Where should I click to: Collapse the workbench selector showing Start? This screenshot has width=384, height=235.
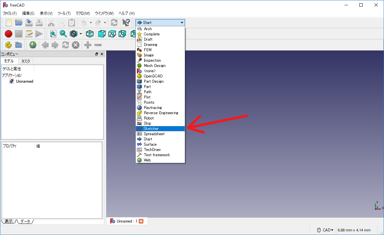(x=160, y=23)
